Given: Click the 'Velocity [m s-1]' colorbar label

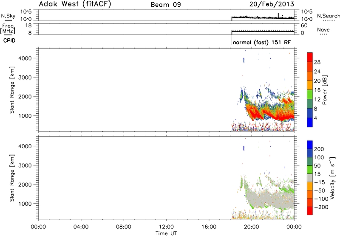Looking at the screenshot, I should point(332,178).
